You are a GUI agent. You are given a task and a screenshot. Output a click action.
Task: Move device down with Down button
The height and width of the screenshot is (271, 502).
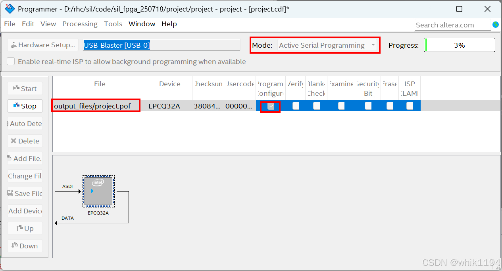tap(25, 246)
